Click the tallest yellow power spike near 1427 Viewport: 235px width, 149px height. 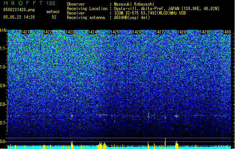point(165,143)
